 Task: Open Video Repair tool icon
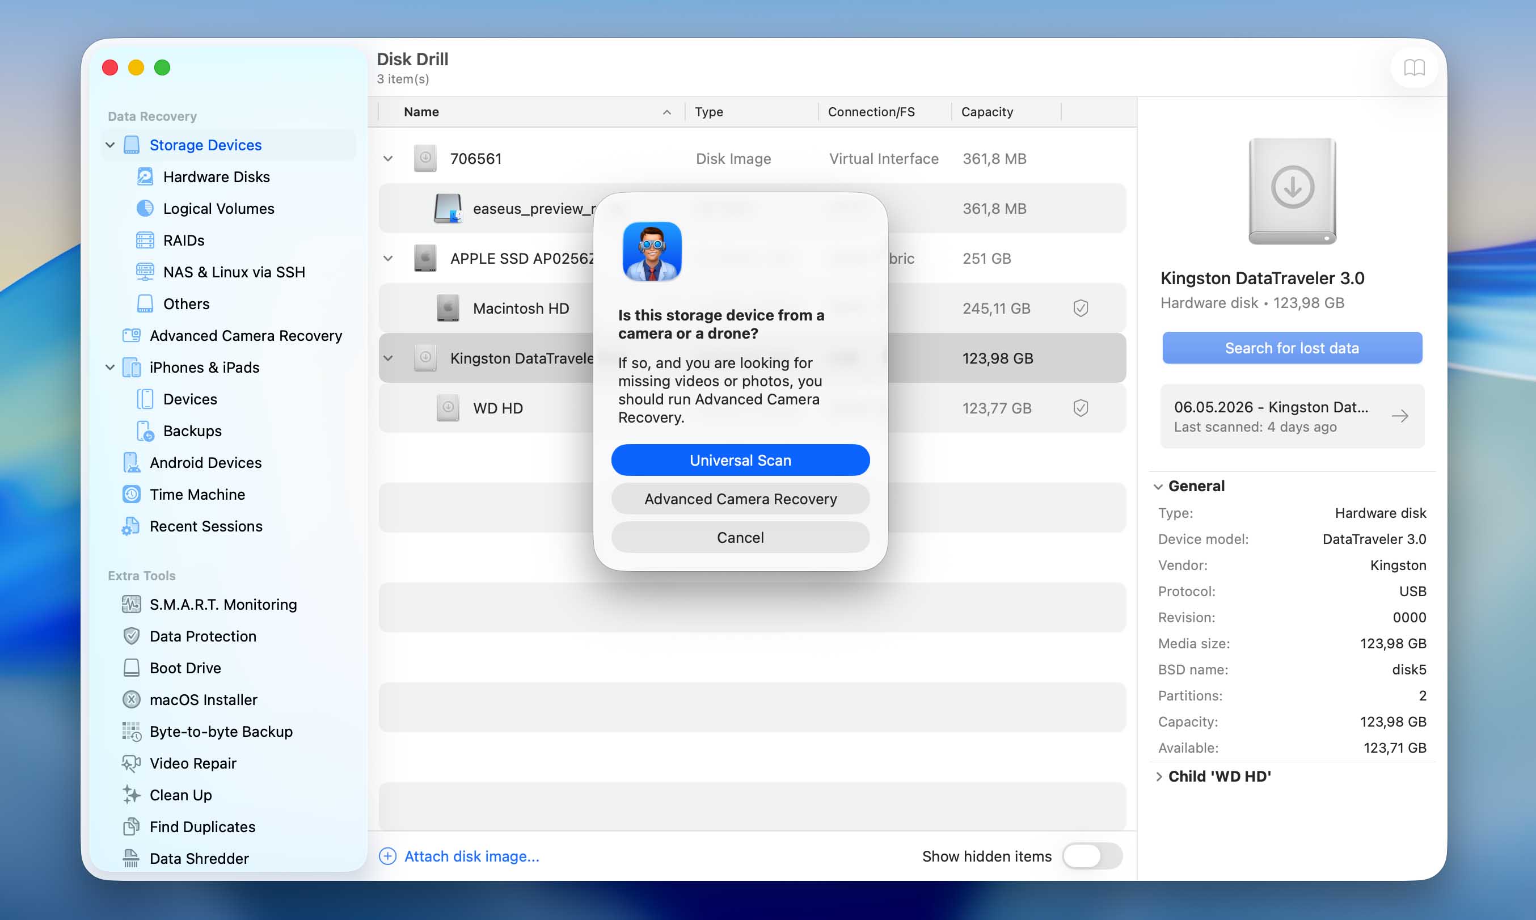pyautogui.click(x=132, y=763)
